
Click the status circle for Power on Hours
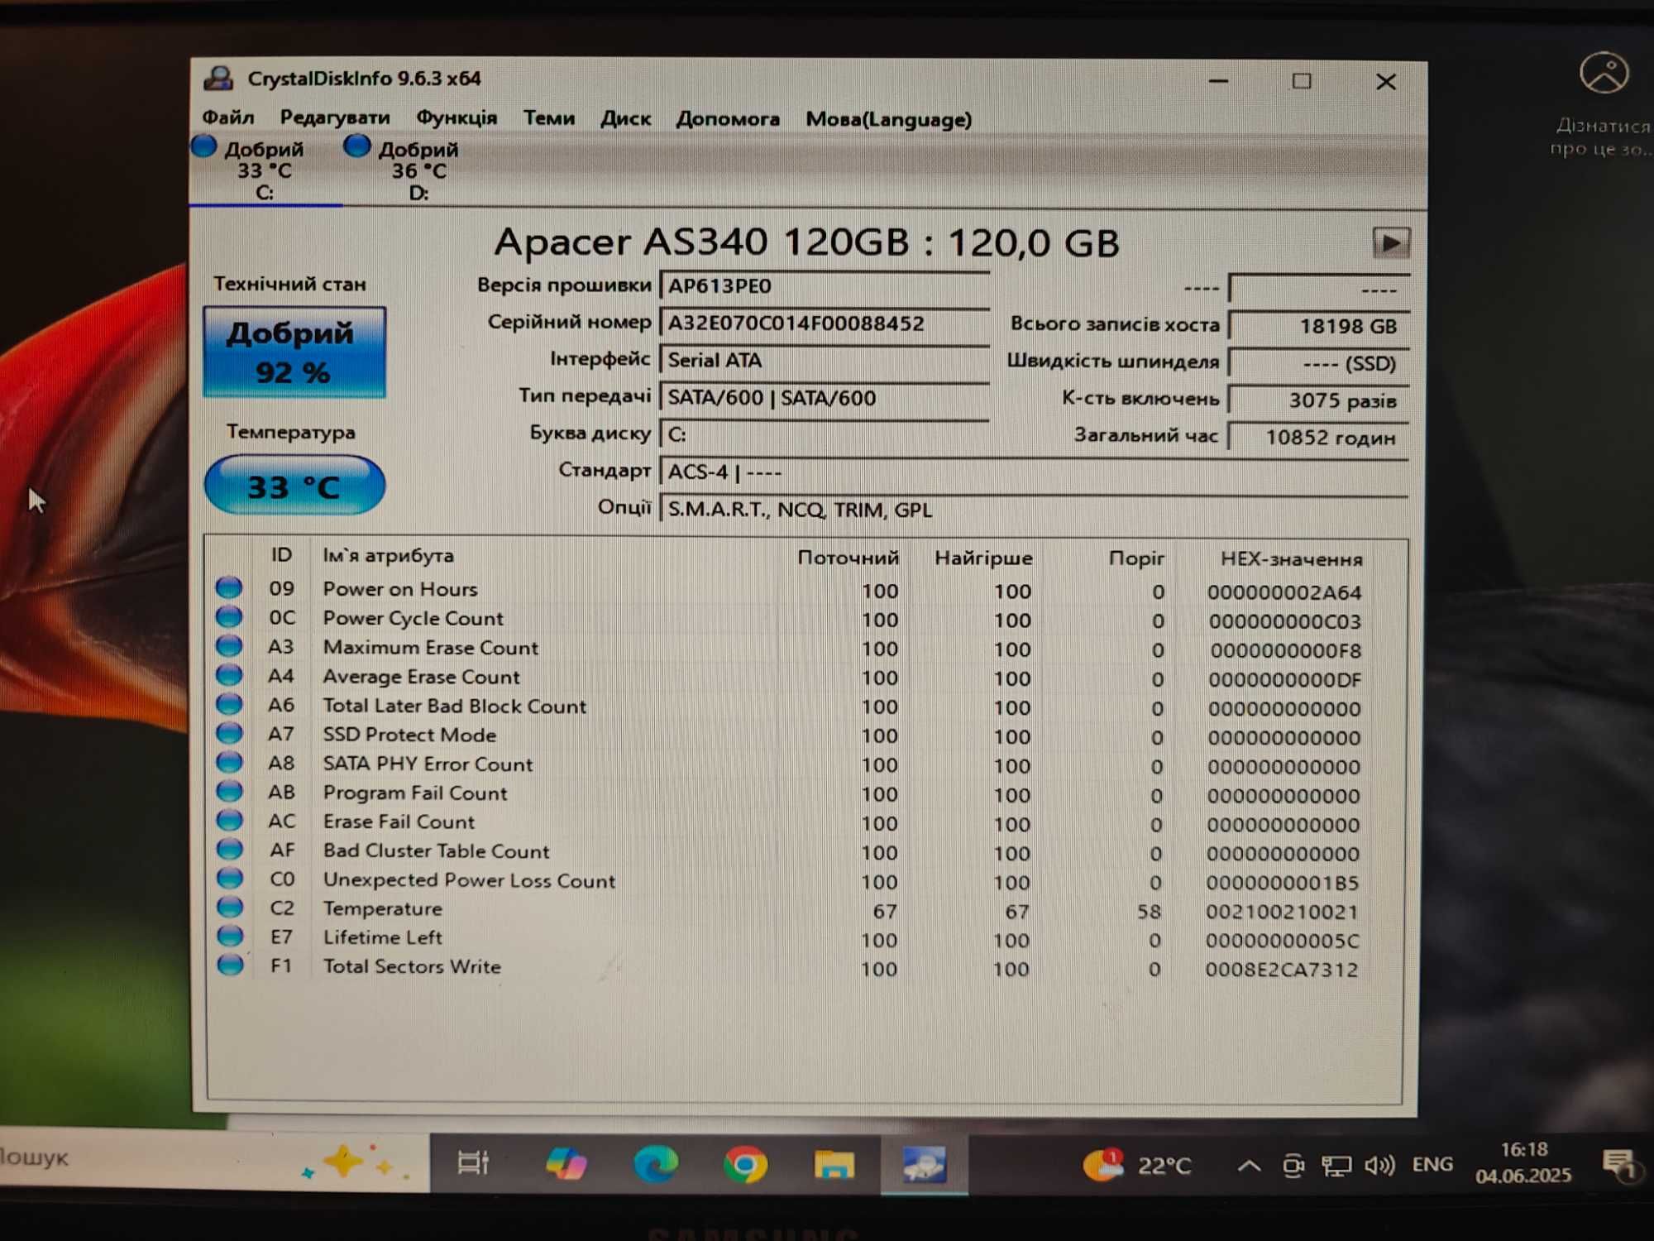(229, 588)
